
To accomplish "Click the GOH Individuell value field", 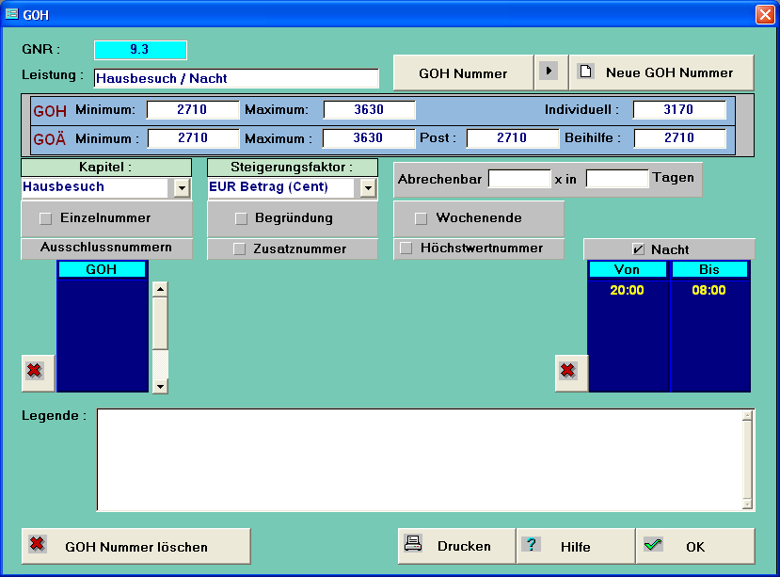I will pos(678,110).
